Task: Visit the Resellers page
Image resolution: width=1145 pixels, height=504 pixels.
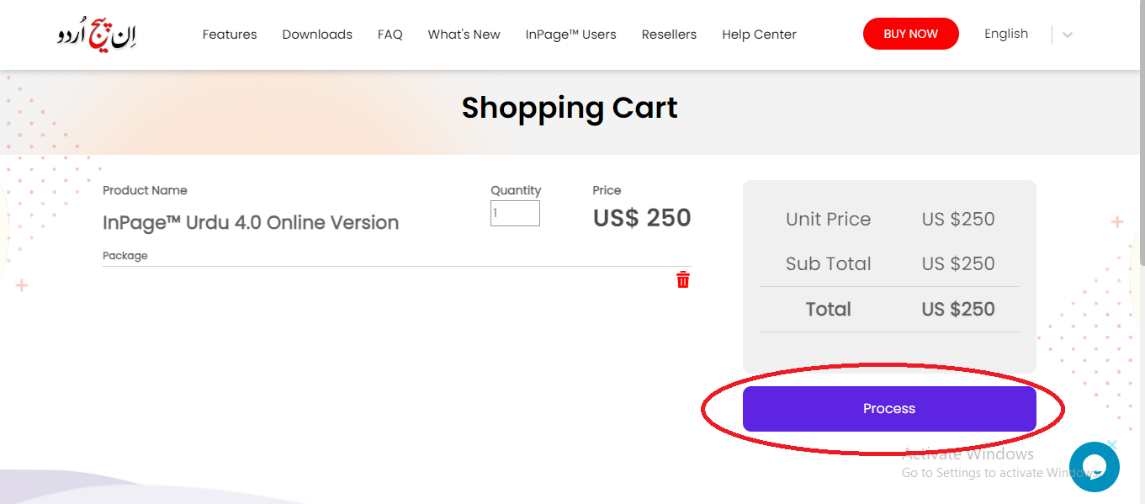Action: pyautogui.click(x=669, y=34)
